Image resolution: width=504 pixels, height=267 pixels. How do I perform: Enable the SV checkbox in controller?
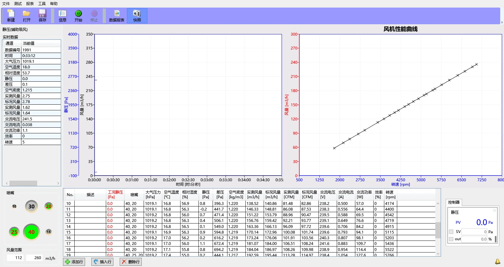click(451, 232)
